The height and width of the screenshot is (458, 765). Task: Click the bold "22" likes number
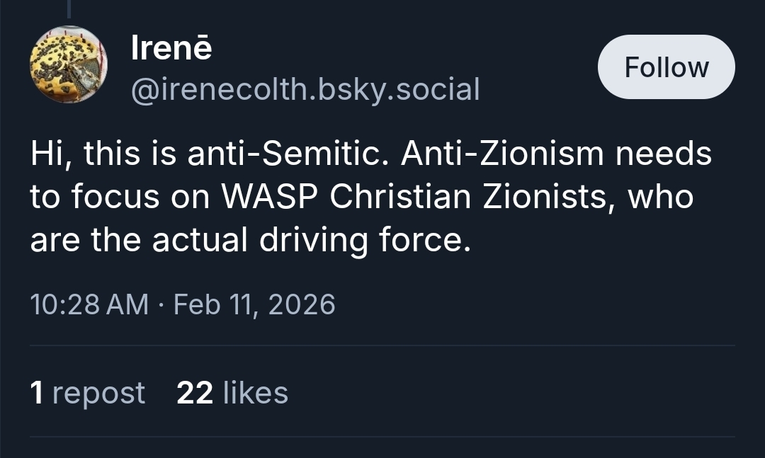tap(195, 392)
